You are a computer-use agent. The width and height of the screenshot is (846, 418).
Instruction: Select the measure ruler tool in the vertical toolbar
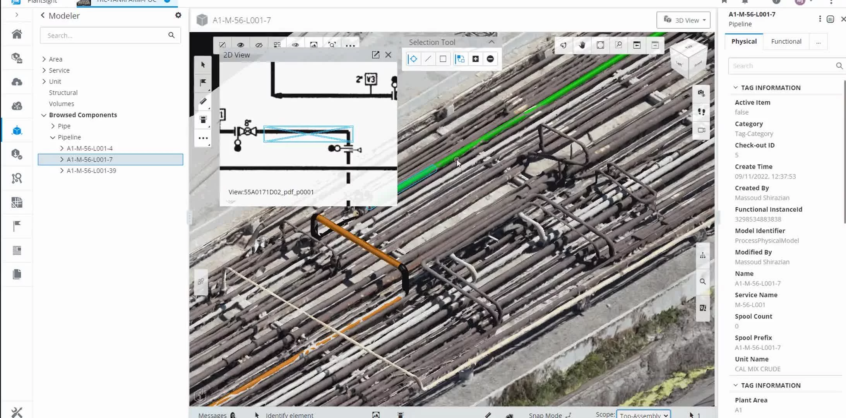pyautogui.click(x=203, y=101)
